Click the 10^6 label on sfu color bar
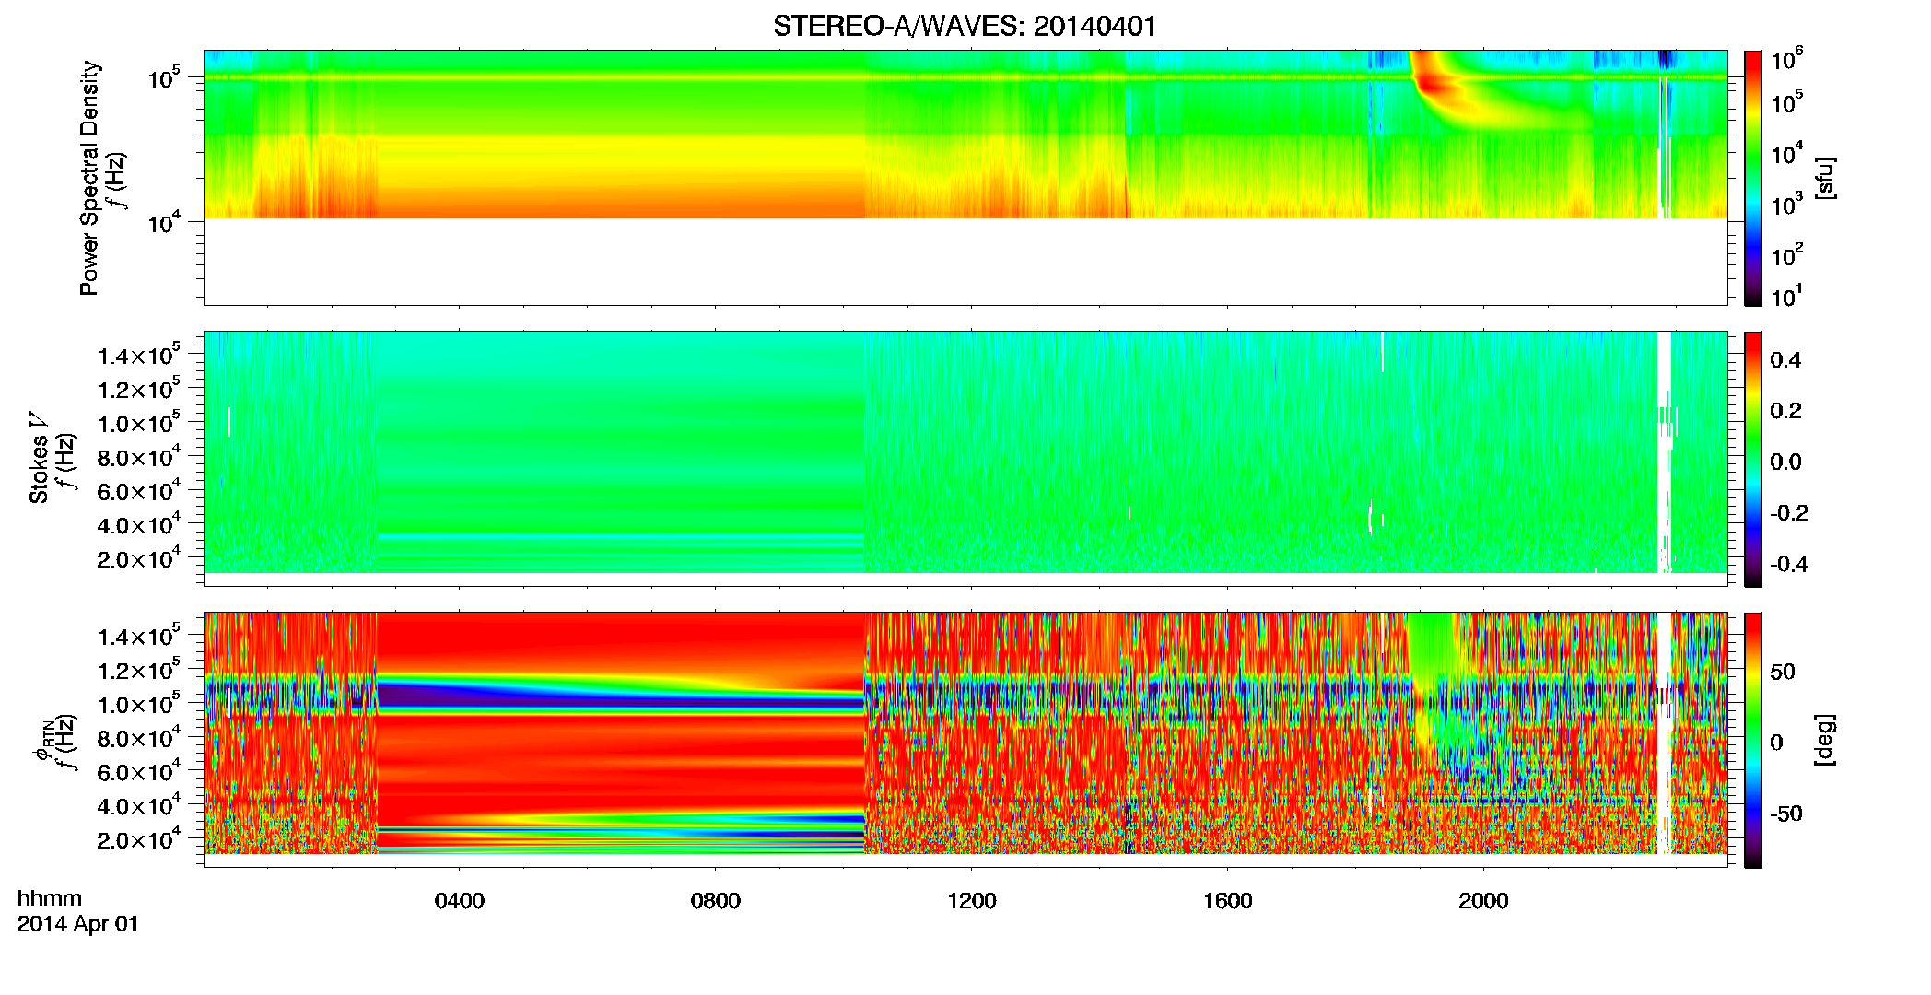Viewport: 1931px width, 995px height. tap(1787, 59)
